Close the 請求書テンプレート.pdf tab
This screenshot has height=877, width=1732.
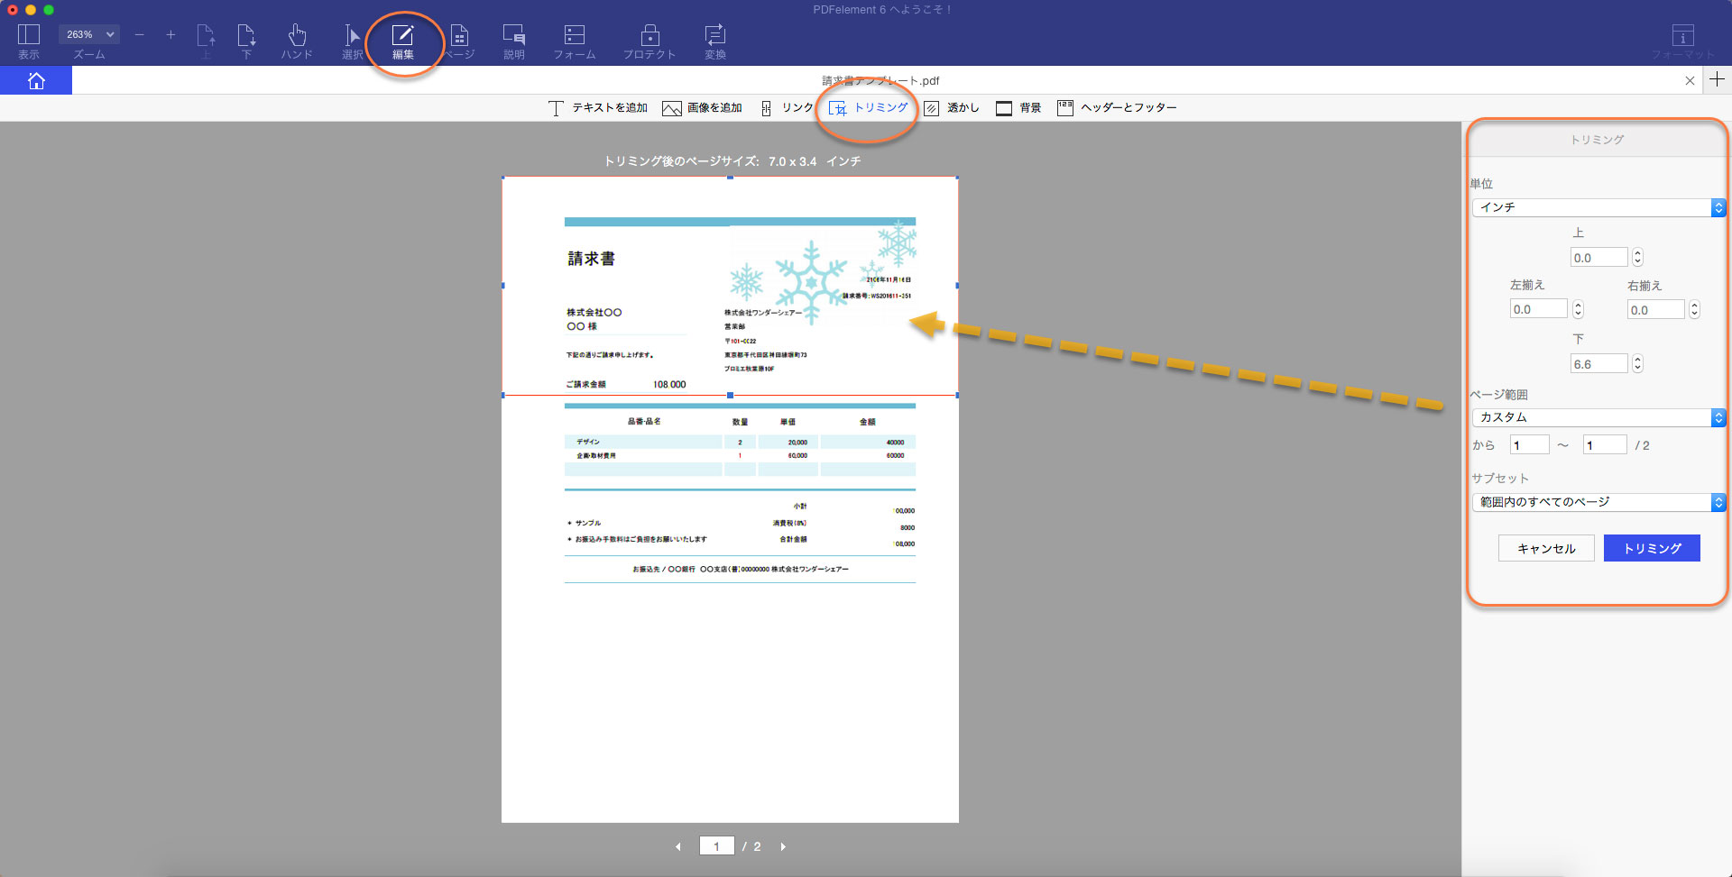click(1690, 80)
